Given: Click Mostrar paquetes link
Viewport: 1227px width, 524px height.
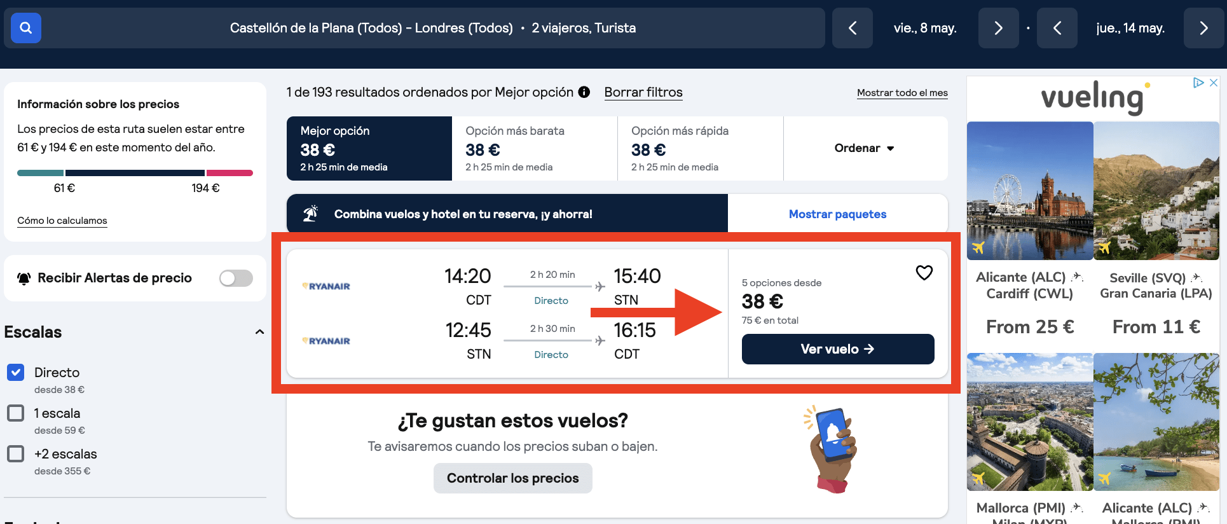Looking at the screenshot, I should (x=837, y=214).
